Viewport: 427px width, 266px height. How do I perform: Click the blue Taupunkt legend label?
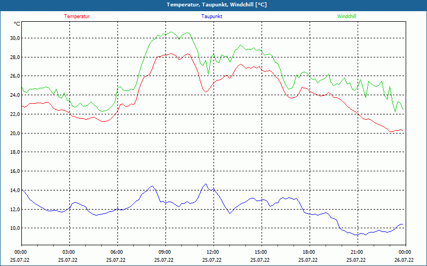tap(211, 16)
